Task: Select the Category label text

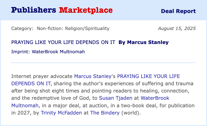Action: coord(22,28)
